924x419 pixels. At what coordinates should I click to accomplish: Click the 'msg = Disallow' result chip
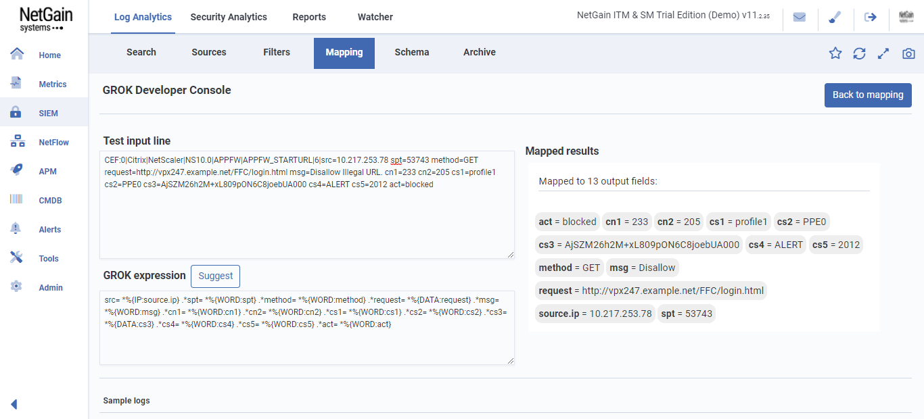pos(643,268)
